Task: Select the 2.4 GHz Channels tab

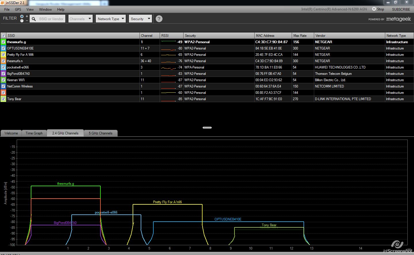Action: pos(65,133)
